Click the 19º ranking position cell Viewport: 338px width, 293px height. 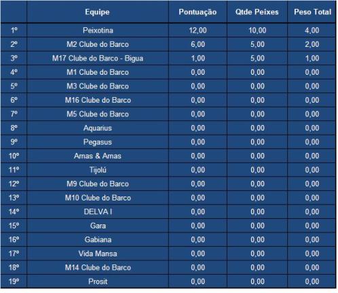(14, 281)
